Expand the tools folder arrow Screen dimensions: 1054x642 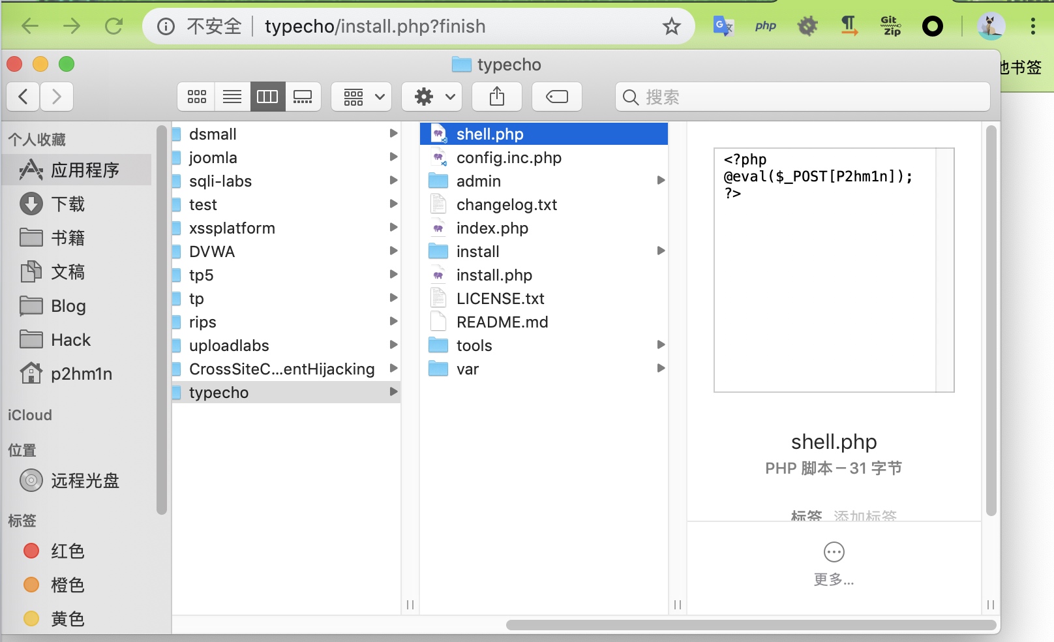click(x=661, y=345)
